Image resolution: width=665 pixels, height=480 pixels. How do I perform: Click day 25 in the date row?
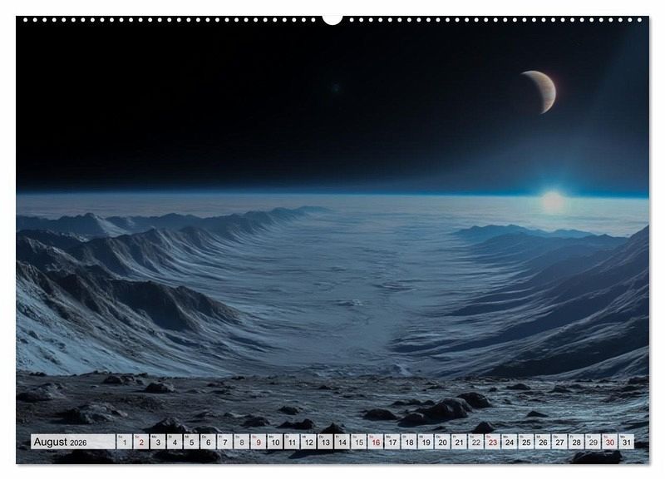526,443
